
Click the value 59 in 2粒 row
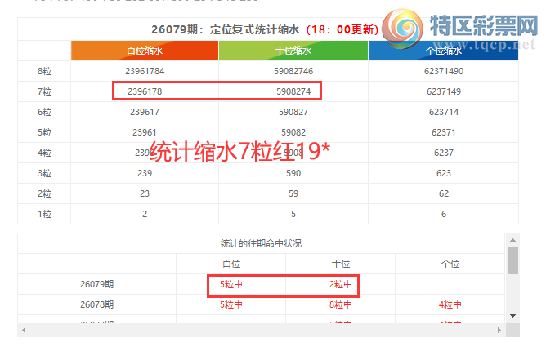[x=293, y=193]
